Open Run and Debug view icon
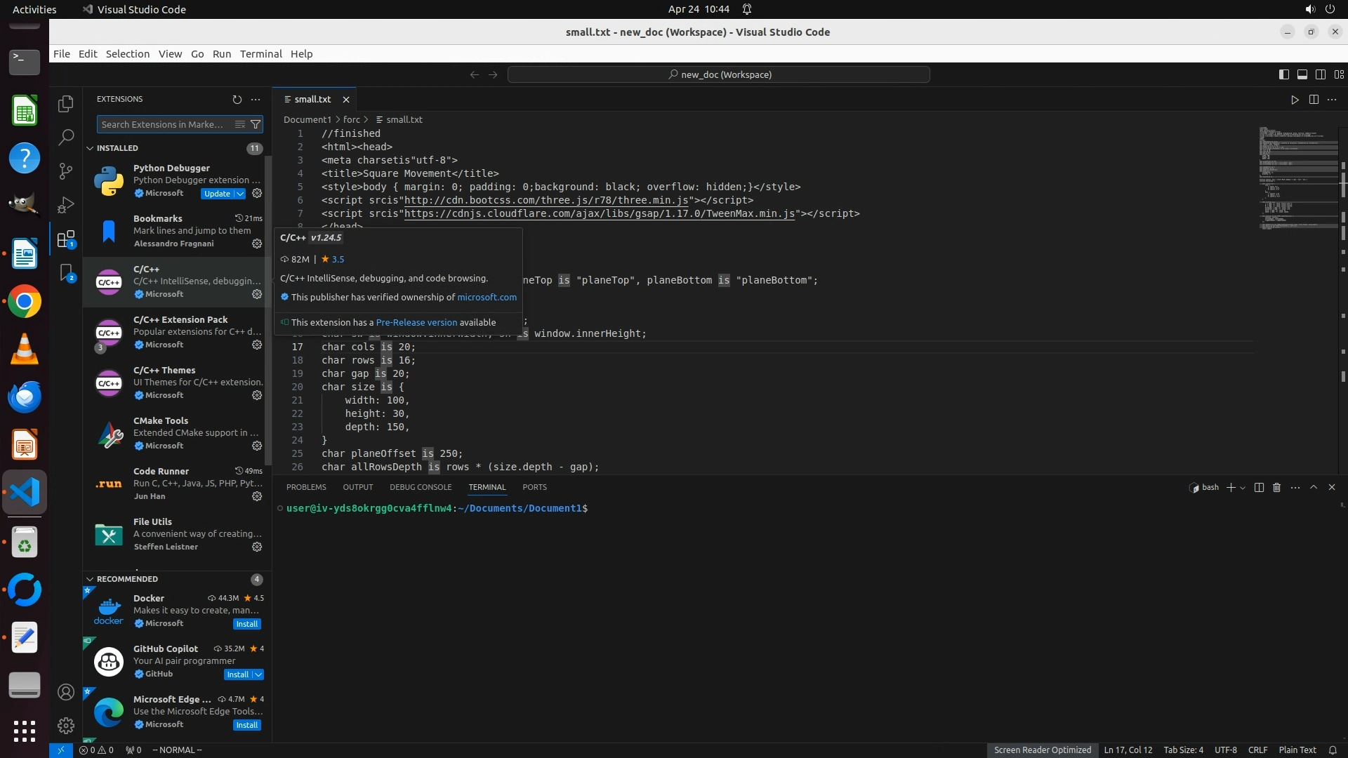Screen dimensions: 1348x758 pyautogui.click(x=66, y=205)
